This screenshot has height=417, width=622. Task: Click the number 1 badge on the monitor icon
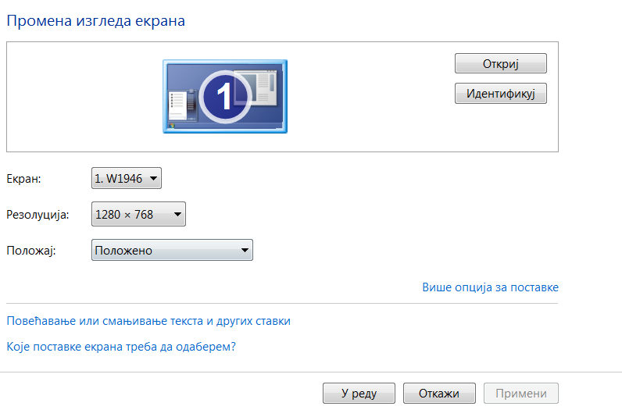tap(224, 97)
